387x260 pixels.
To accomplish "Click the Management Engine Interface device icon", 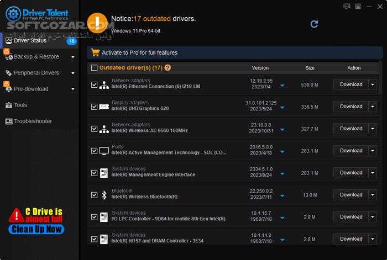I will click(104, 173).
